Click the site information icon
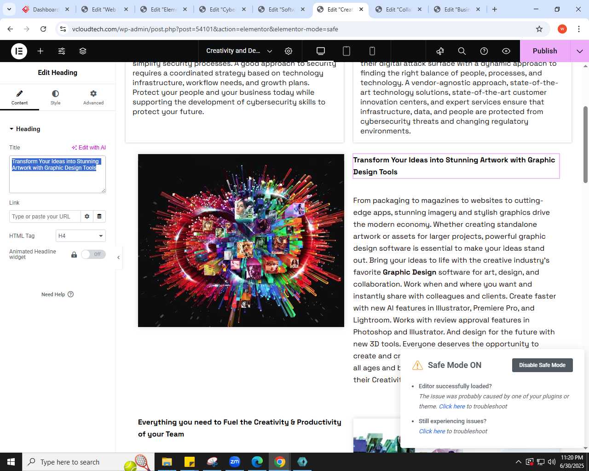Screen dimensions: 589x471 click(63, 29)
